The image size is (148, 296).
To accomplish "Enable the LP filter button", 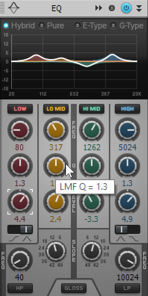I will tap(127, 288).
